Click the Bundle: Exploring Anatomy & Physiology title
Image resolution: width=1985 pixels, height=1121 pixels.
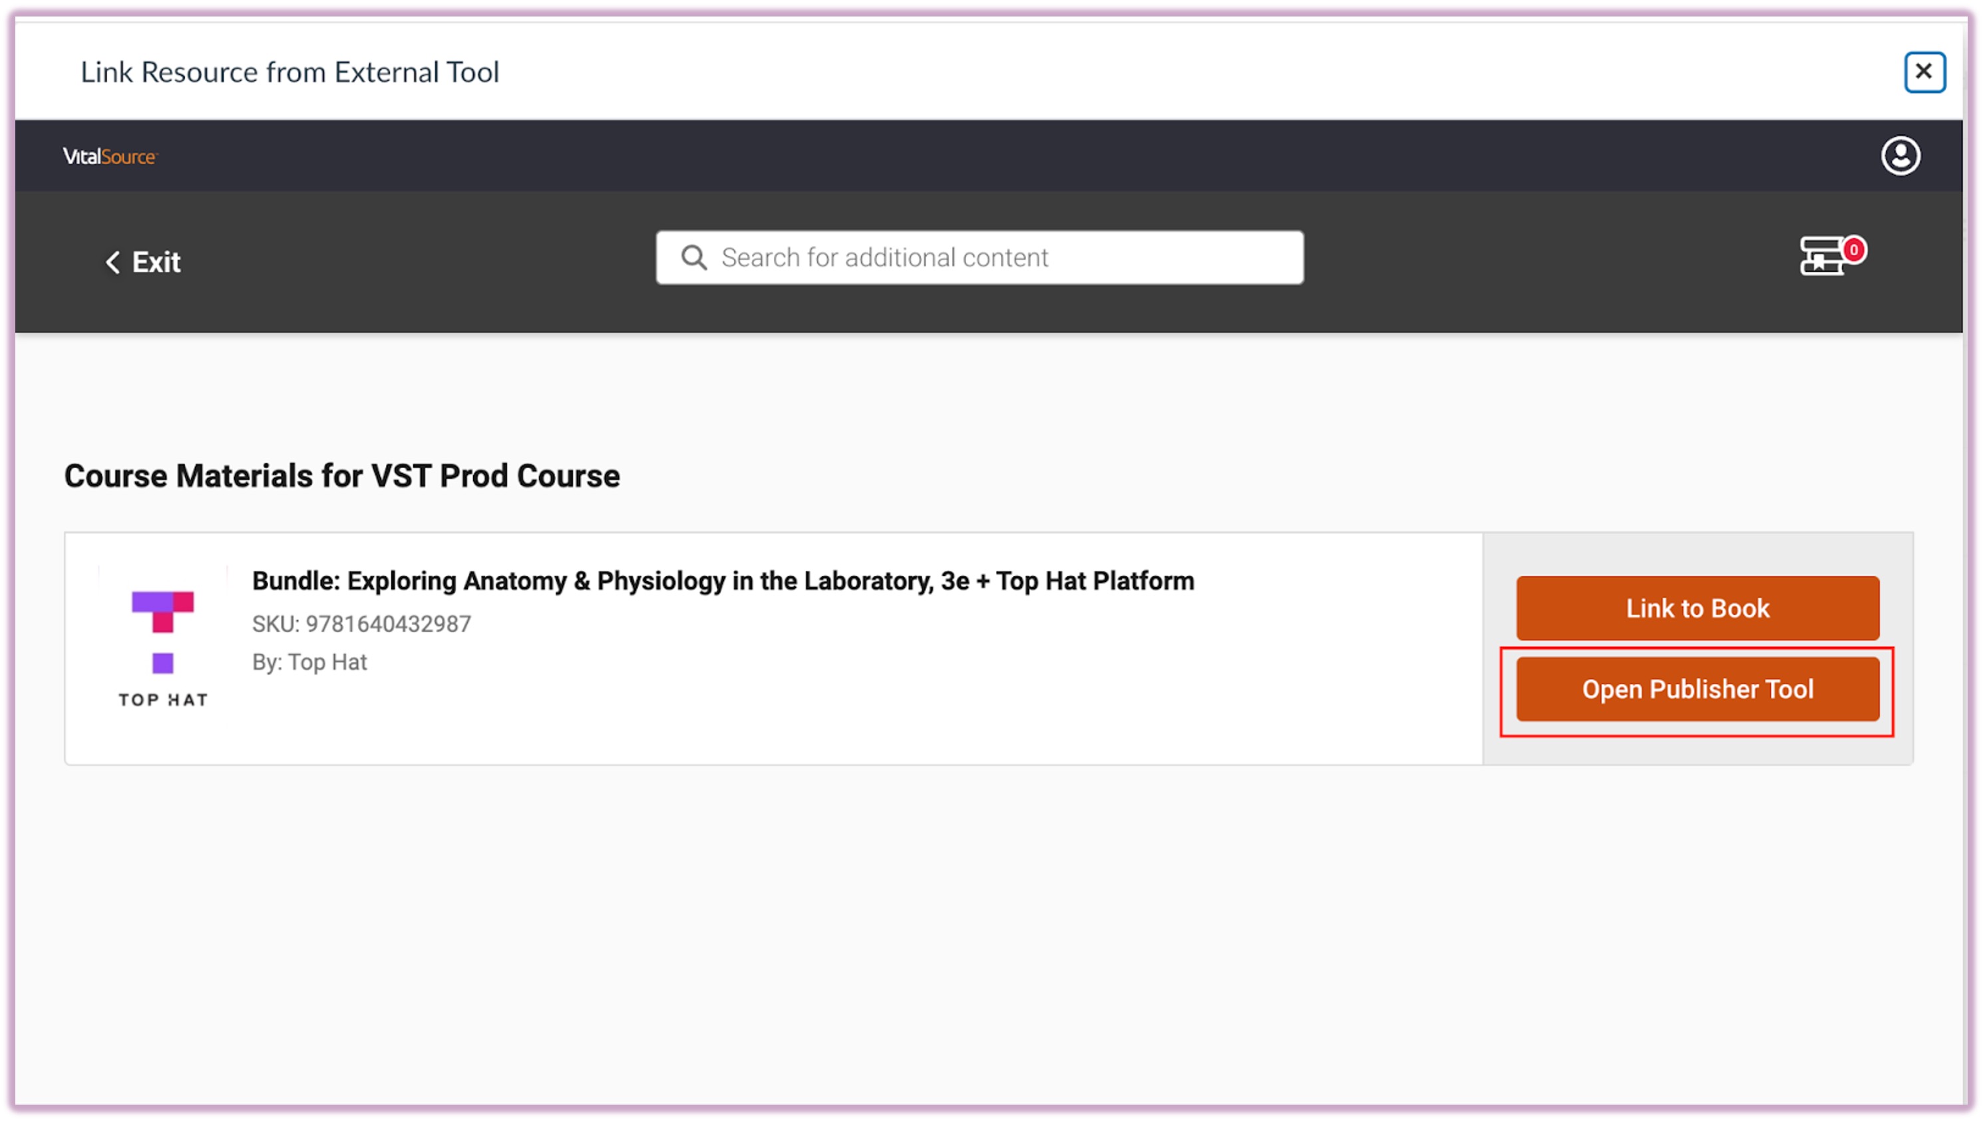723,580
